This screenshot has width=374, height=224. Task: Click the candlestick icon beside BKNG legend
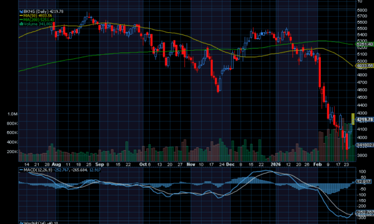coord(21,11)
